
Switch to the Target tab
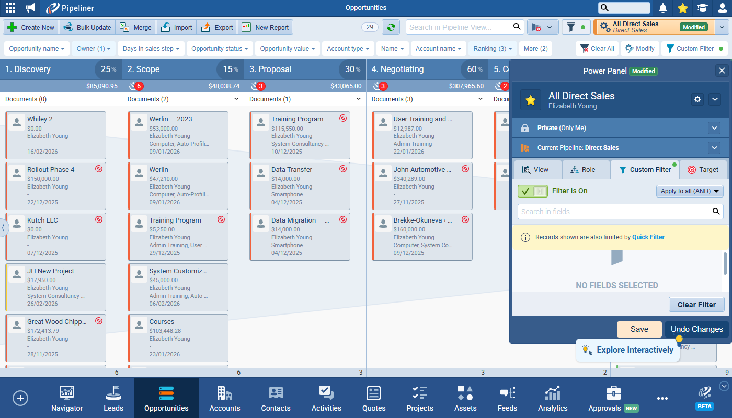(703, 170)
